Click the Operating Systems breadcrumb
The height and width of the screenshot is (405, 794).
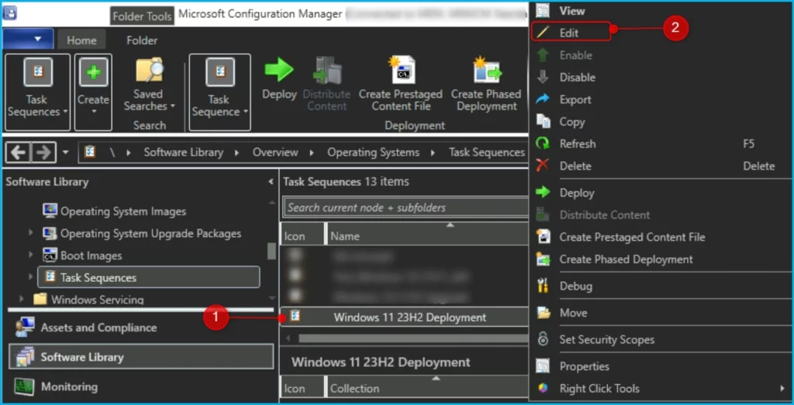pyautogui.click(x=373, y=153)
